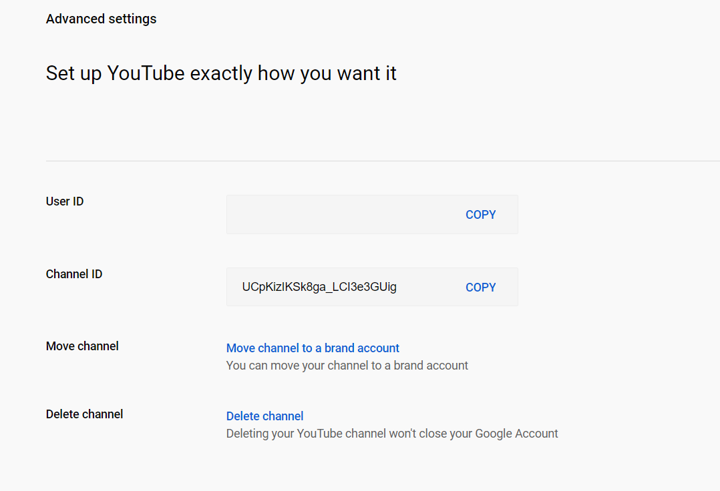Click 'You can move your channel' description
Image resolution: width=720 pixels, height=491 pixels.
tap(347, 366)
